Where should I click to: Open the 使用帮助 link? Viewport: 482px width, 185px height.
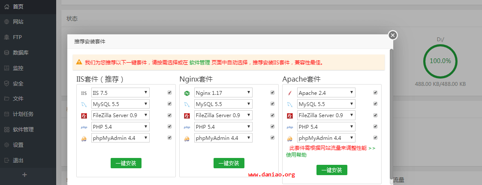pyautogui.click(x=296, y=155)
